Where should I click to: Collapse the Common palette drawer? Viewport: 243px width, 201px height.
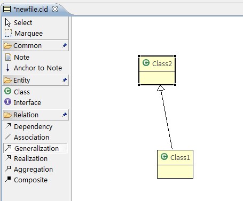coord(35,46)
